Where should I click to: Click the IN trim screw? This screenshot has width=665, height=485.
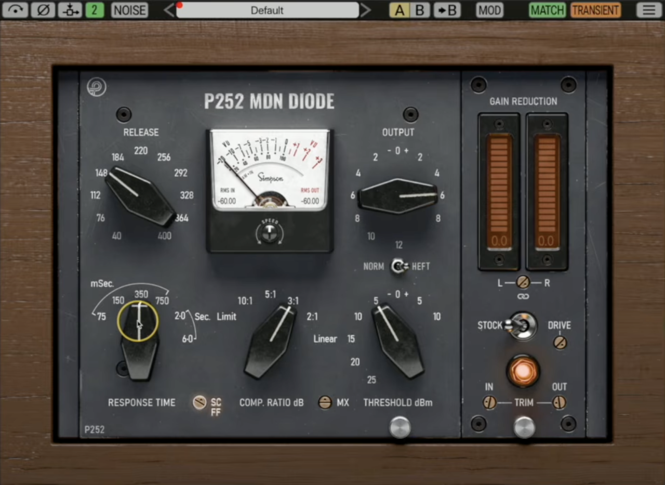coord(489,402)
